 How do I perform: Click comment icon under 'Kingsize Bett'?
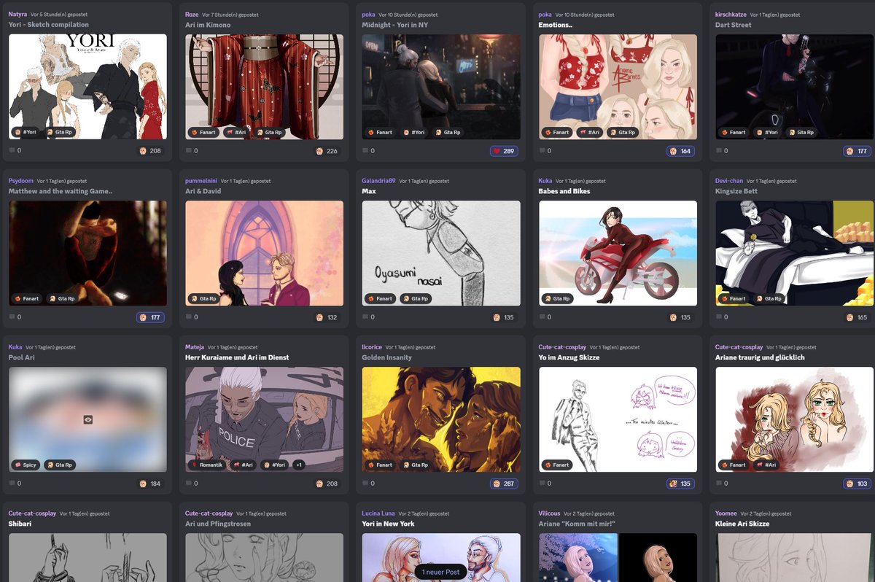(720, 317)
